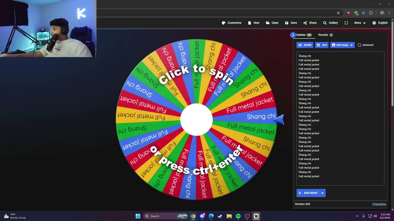The height and width of the screenshot is (221, 394).
Task: Click the microphone tray icon
Action: coord(364,216)
